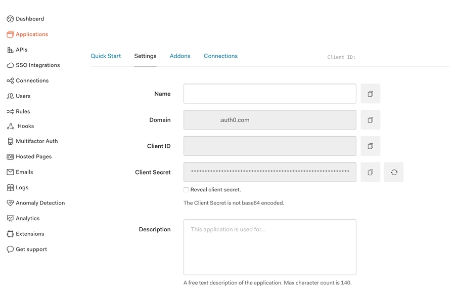The image size is (455, 291).
Task: Open Get support in sidebar
Action: tap(31, 250)
